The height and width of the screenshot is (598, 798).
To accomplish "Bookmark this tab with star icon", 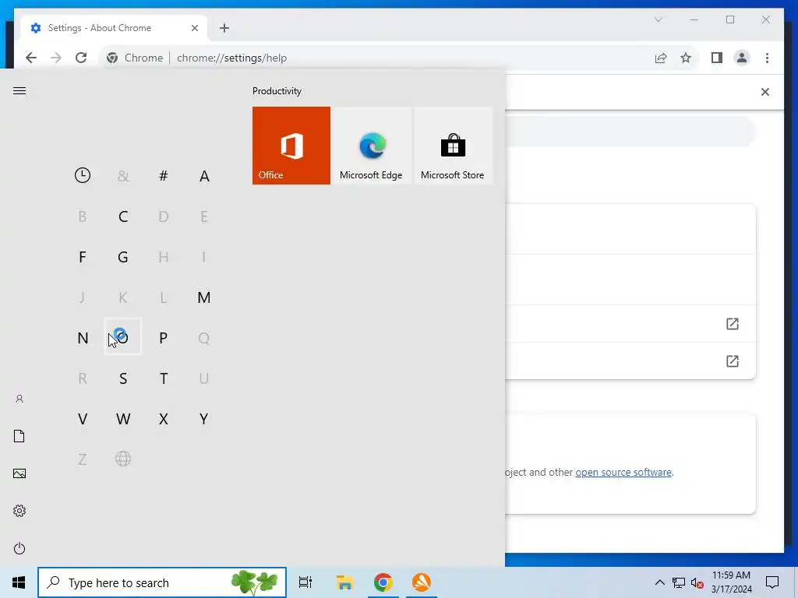I will (x=686, y=58).
